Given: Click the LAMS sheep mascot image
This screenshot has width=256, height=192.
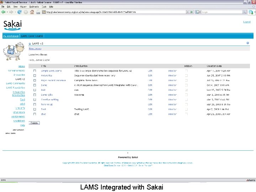Looking at the screenshot, I should tap(14, 51).
